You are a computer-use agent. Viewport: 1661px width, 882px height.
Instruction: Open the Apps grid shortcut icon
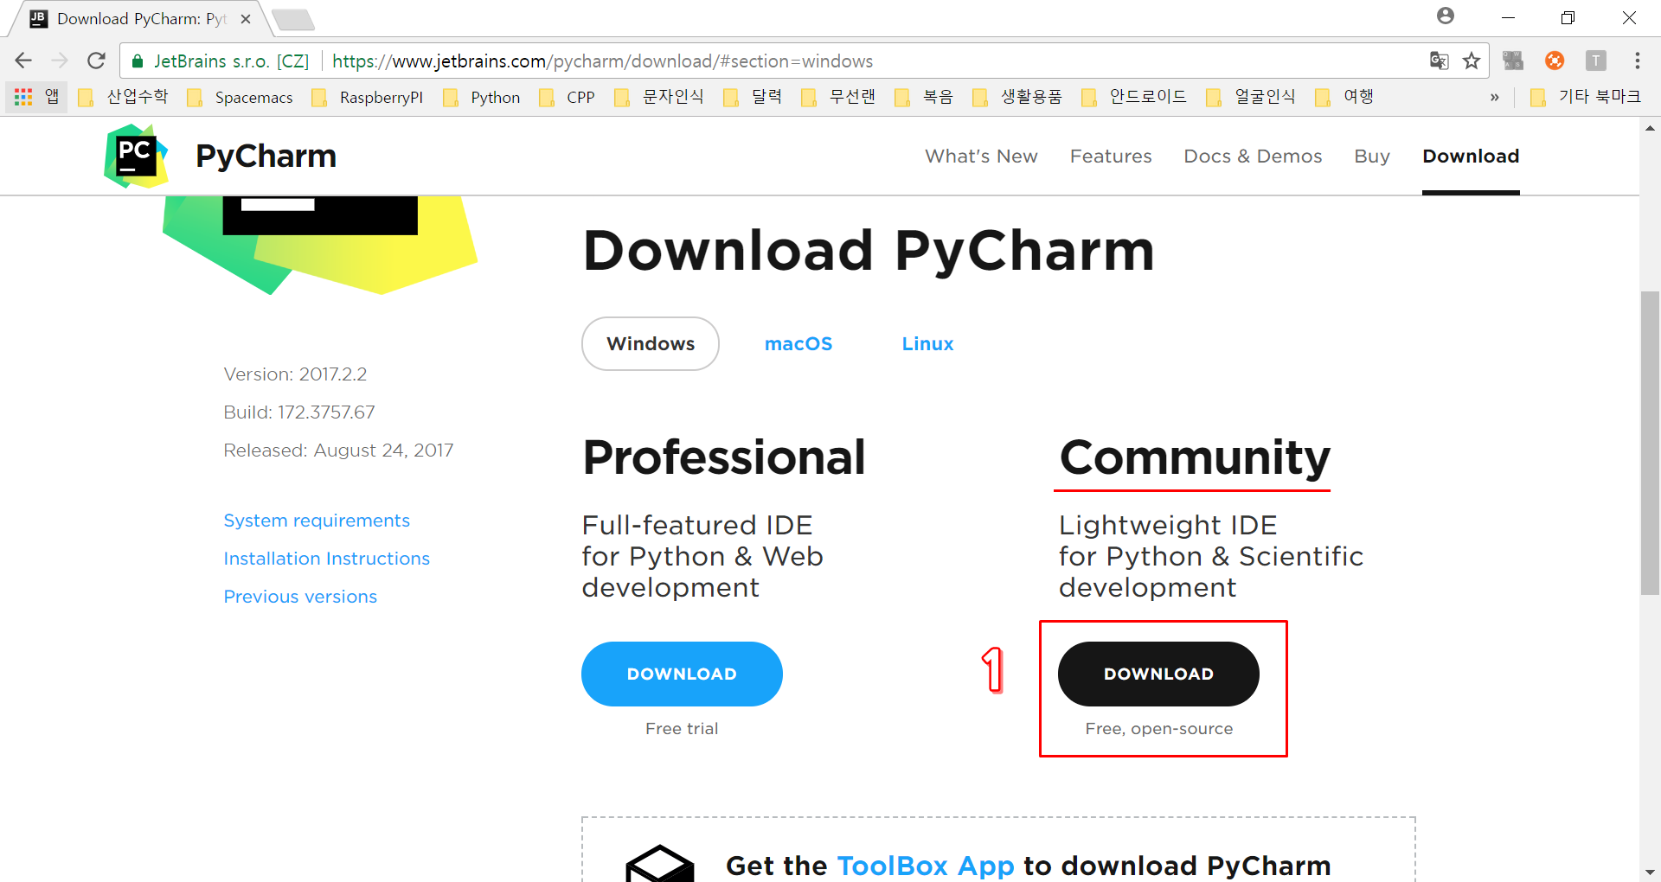click(23, 97)
